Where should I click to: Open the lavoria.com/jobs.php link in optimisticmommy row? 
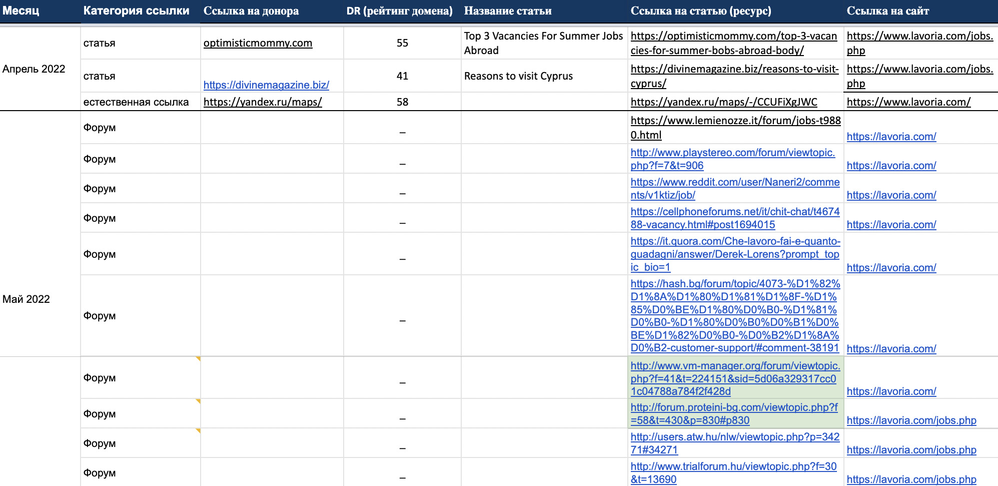pos(920,43)
